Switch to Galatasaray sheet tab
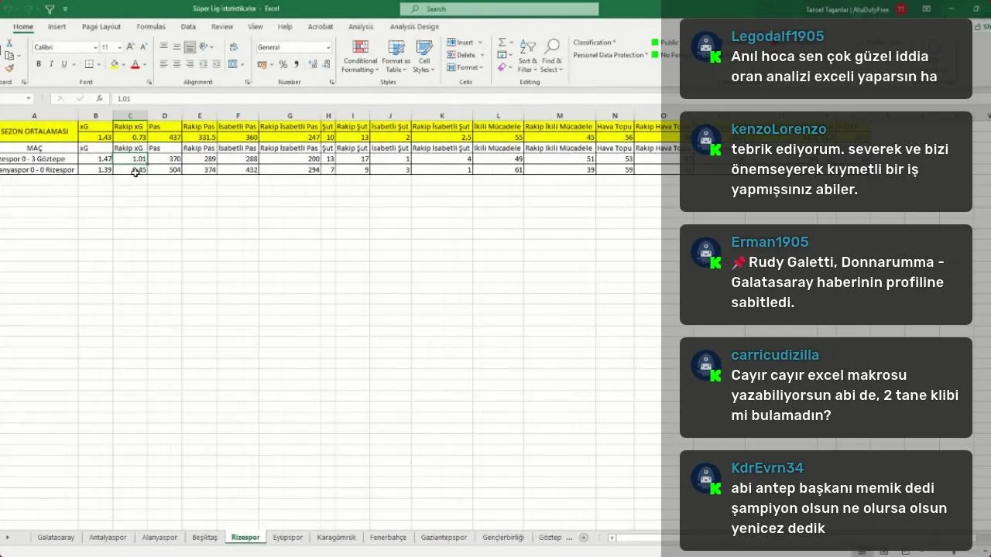Screen dimensions: 991x557 (56, 538)
